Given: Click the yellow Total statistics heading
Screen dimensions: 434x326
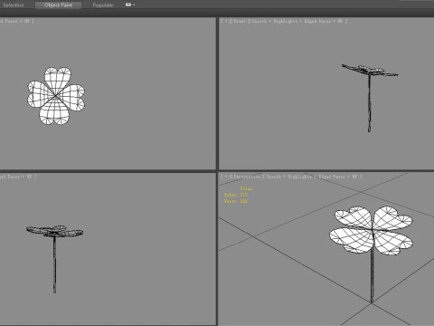Looking at the screenshot, I should click(x=246, y=188).
